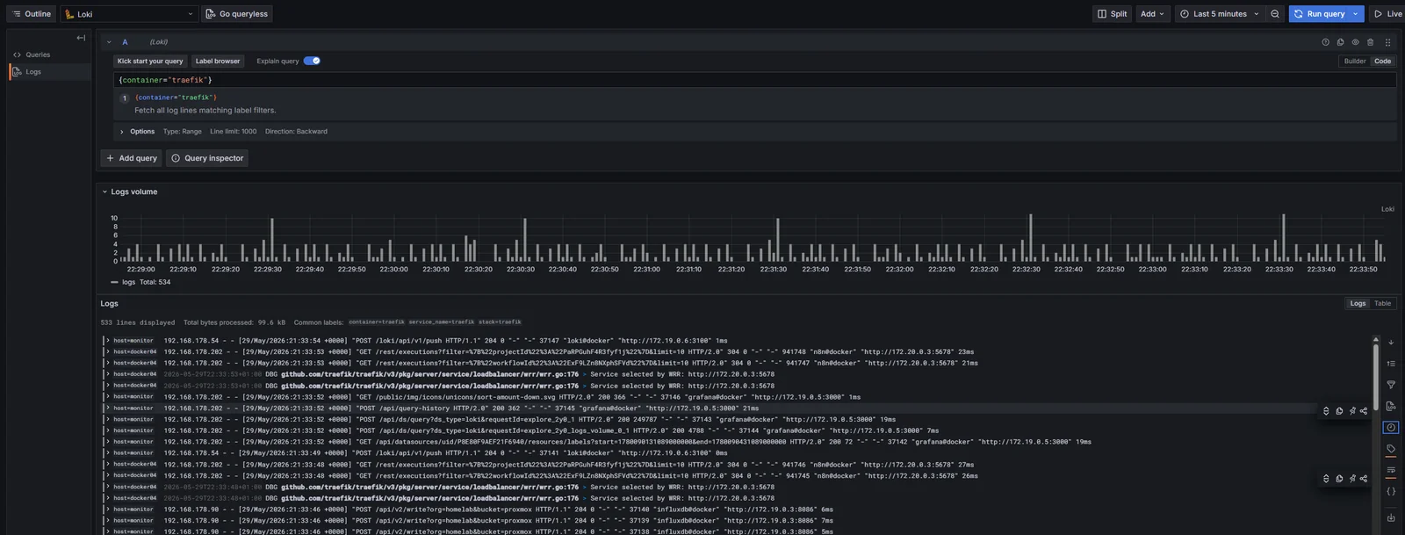
Task: Collapse the Logs volume panel
Action: (104, 192)
